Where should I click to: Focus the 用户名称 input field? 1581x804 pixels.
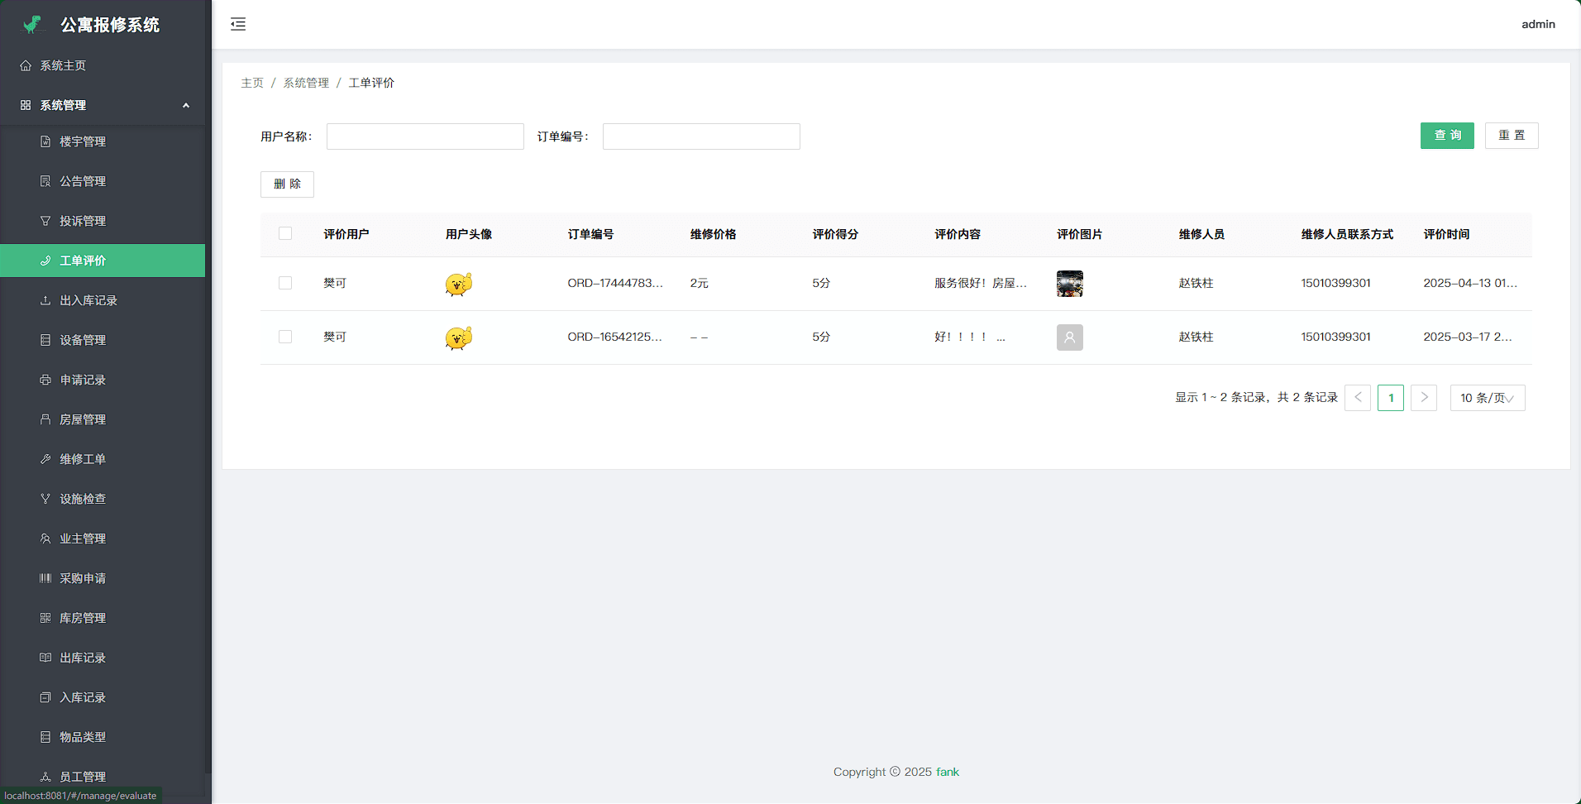tap(425, 136)
